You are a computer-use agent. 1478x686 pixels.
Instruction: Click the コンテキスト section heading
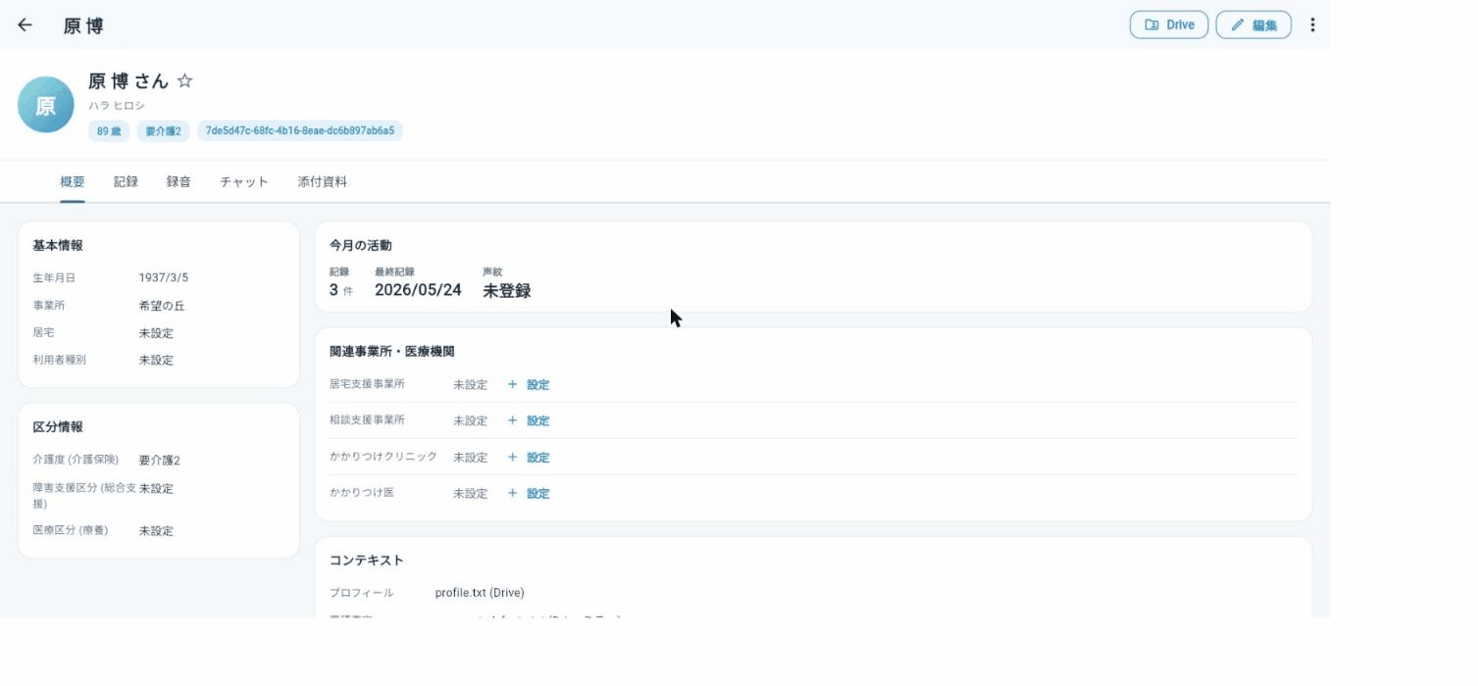(367, 561)
